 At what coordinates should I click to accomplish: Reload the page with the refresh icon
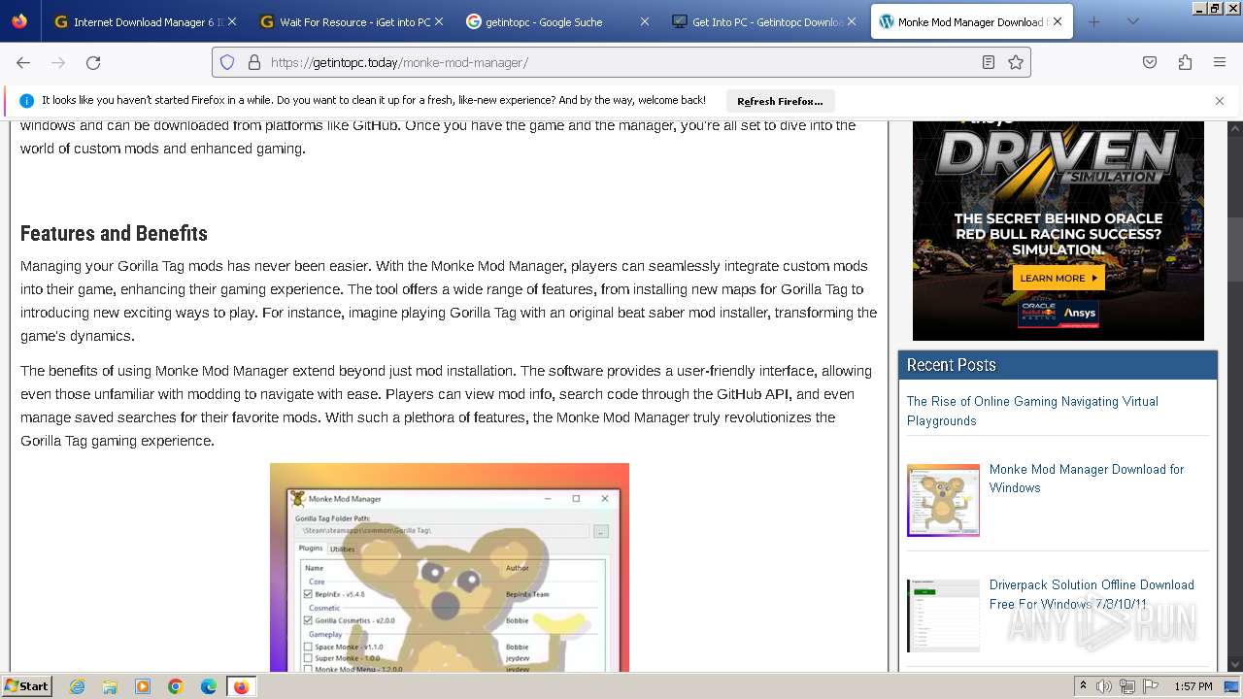tap(93, 62)
